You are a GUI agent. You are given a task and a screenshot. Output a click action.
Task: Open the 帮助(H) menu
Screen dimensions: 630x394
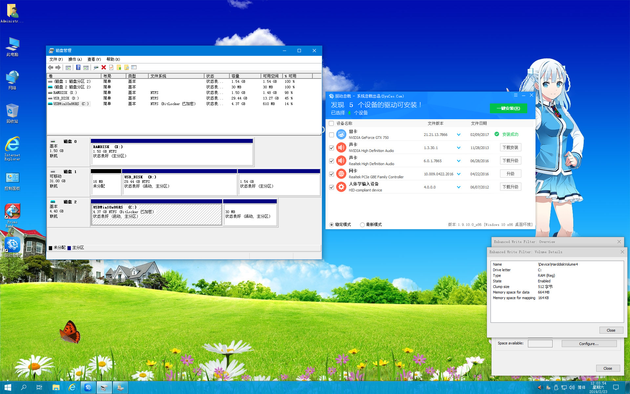point(113,59)
